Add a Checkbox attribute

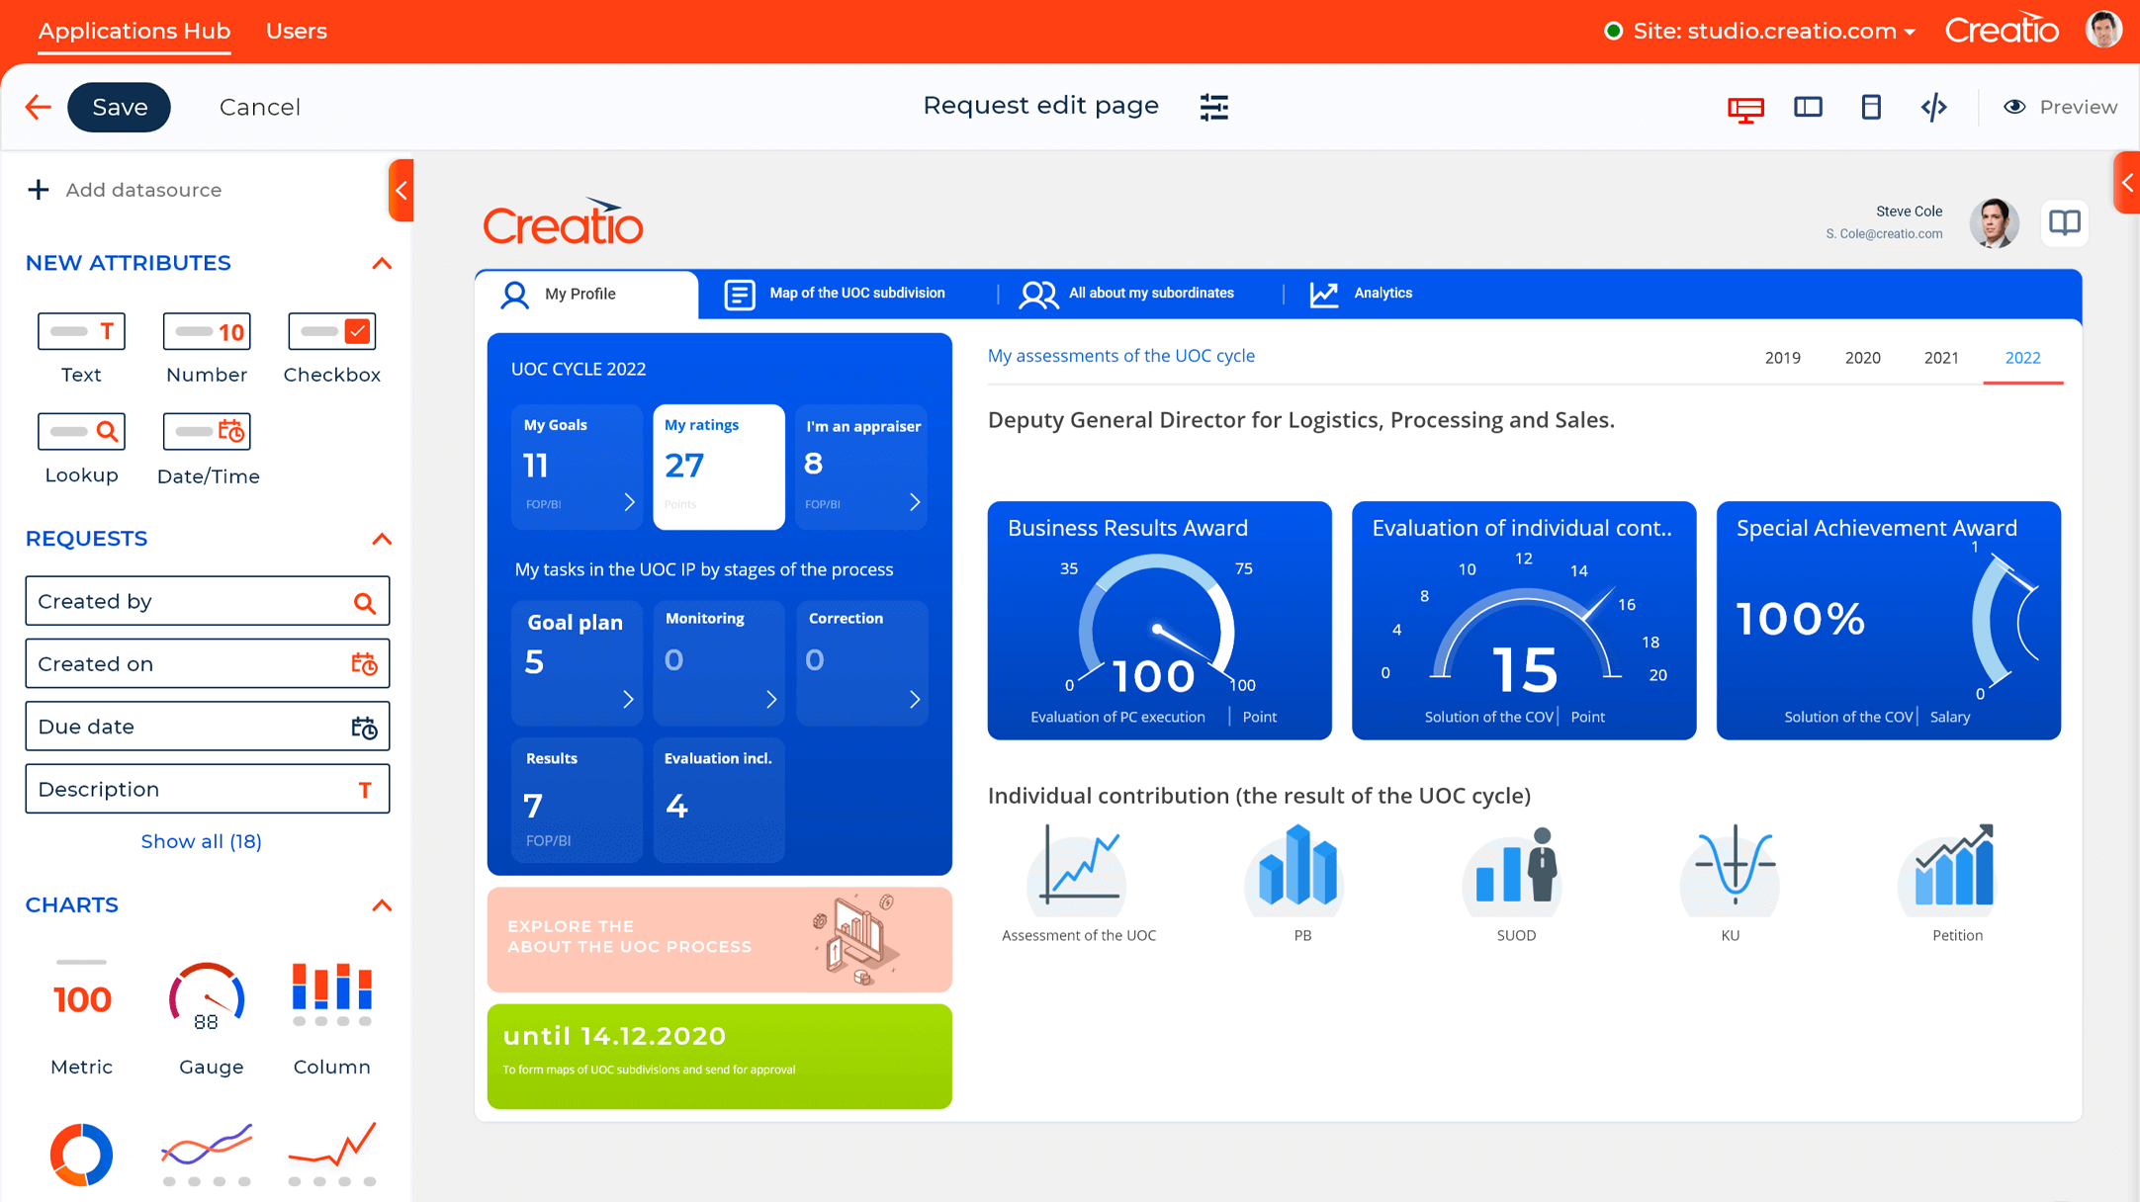tap(331, 330)
